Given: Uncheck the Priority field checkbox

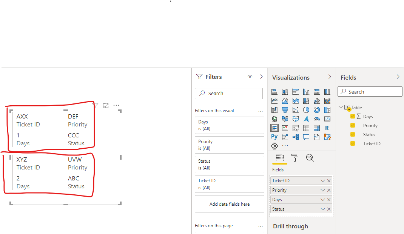Looking at the screenshot, I should pos(353,125).
